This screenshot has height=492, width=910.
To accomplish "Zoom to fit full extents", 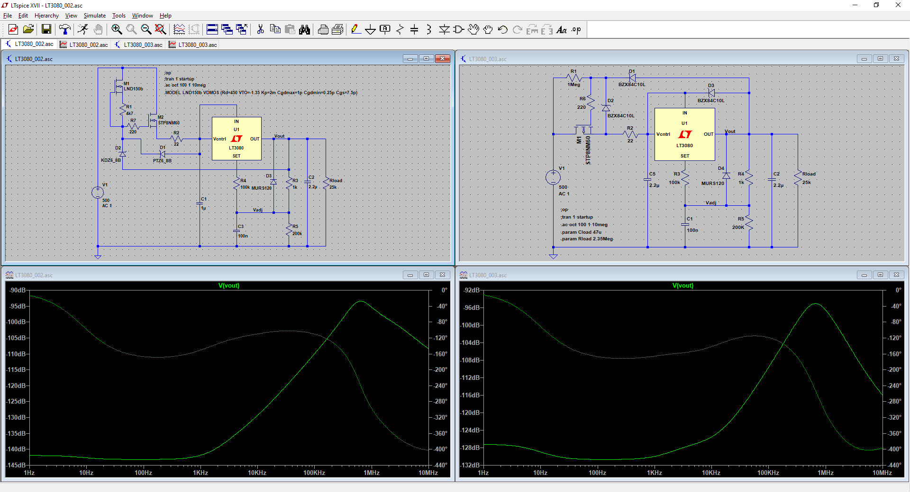I will [161, 30].
